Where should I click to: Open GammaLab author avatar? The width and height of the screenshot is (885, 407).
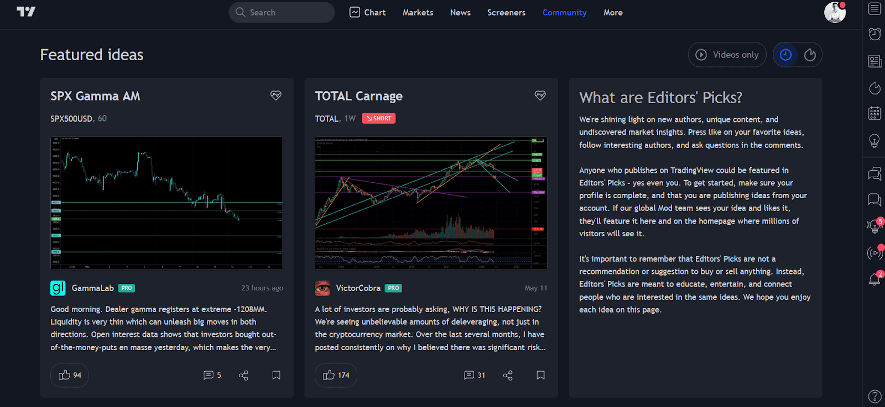click(x=58, y=288)
